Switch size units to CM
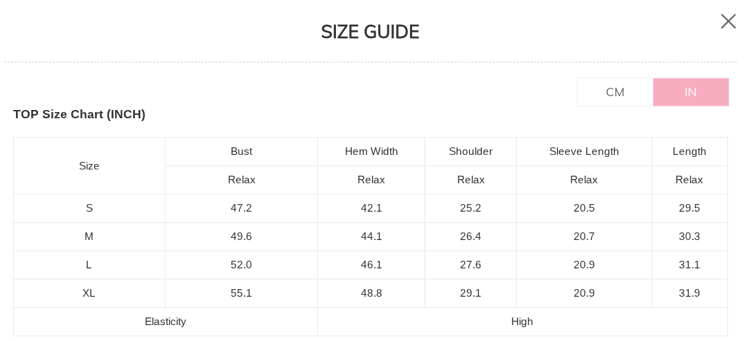 point(615,92)
